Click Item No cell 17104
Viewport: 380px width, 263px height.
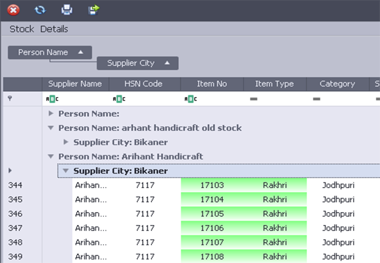[x=212, y=199]
